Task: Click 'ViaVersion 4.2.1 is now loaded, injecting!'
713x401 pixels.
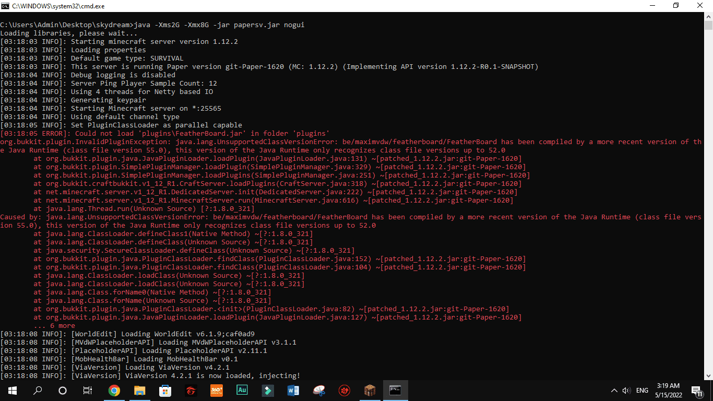Action: 213,376
